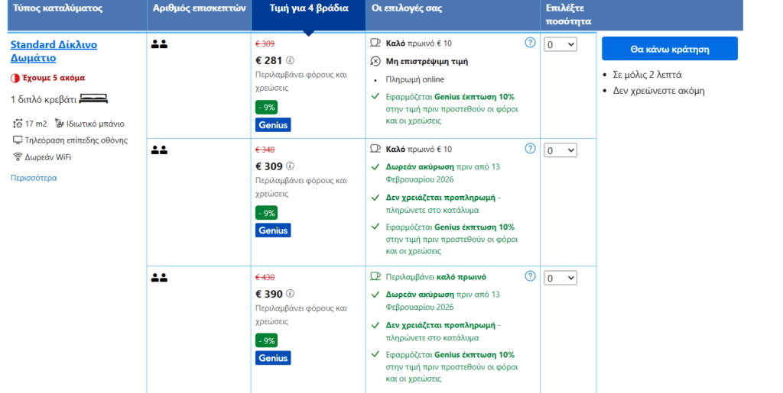This screenshot has height=393, width=783.
Task: Click the two-guest occupancy icon in first row
Action: pos(159,44)
